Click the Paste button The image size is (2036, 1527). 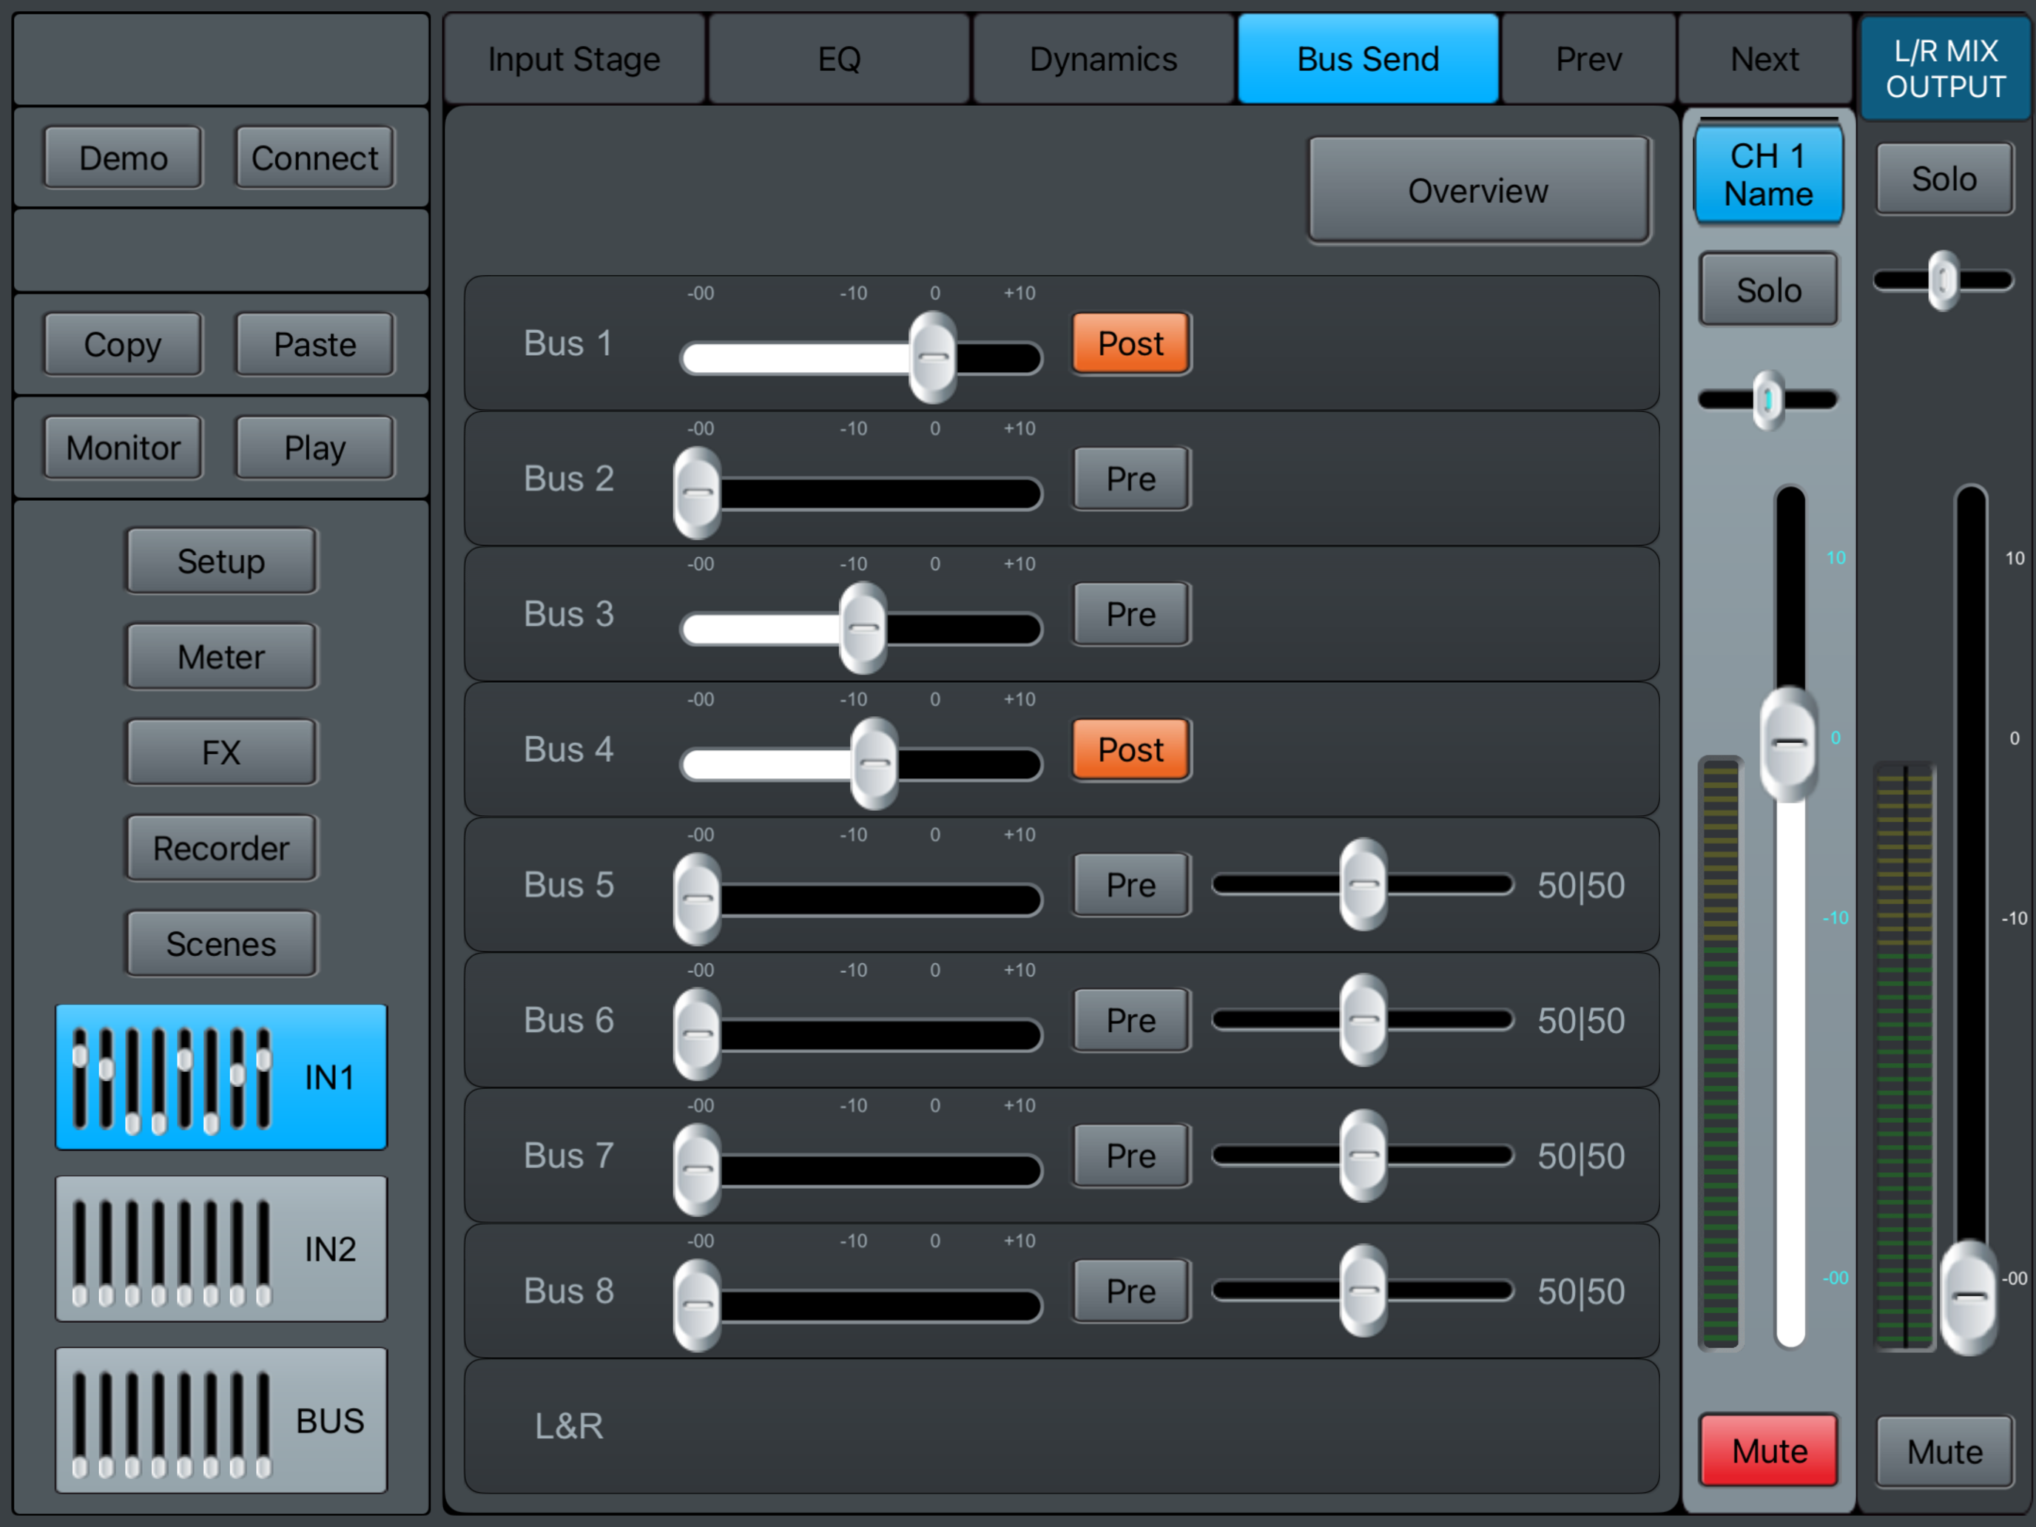314,344
